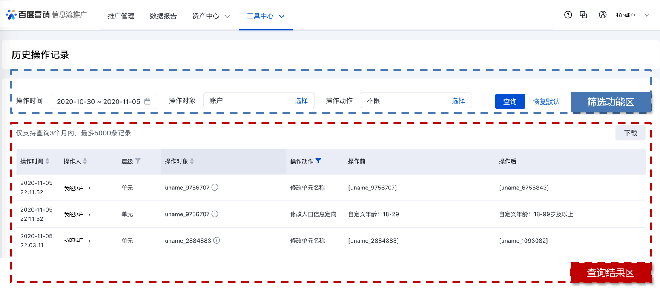Viewport: 660px width, 289px height.
Task: Click the copy windows icon in header
Action: 583,15
